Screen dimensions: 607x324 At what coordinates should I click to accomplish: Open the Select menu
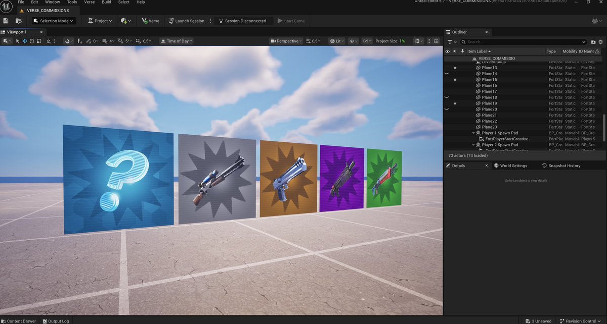123,2
